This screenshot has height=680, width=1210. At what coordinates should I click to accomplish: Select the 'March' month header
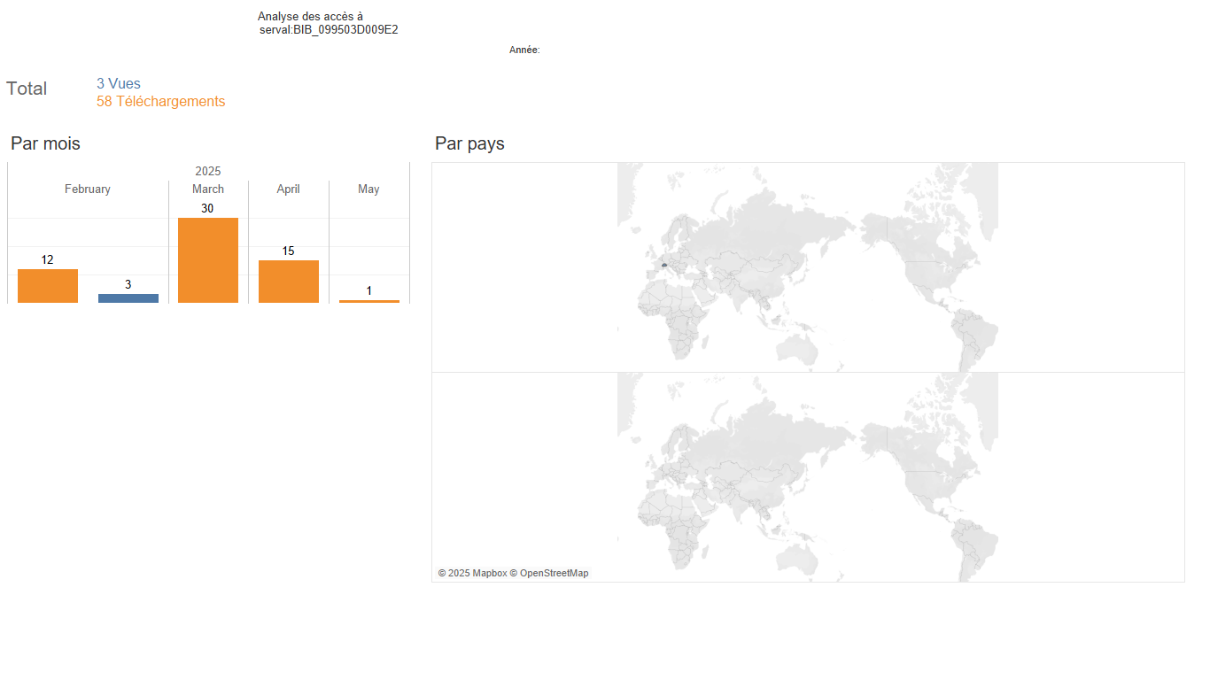208,189
